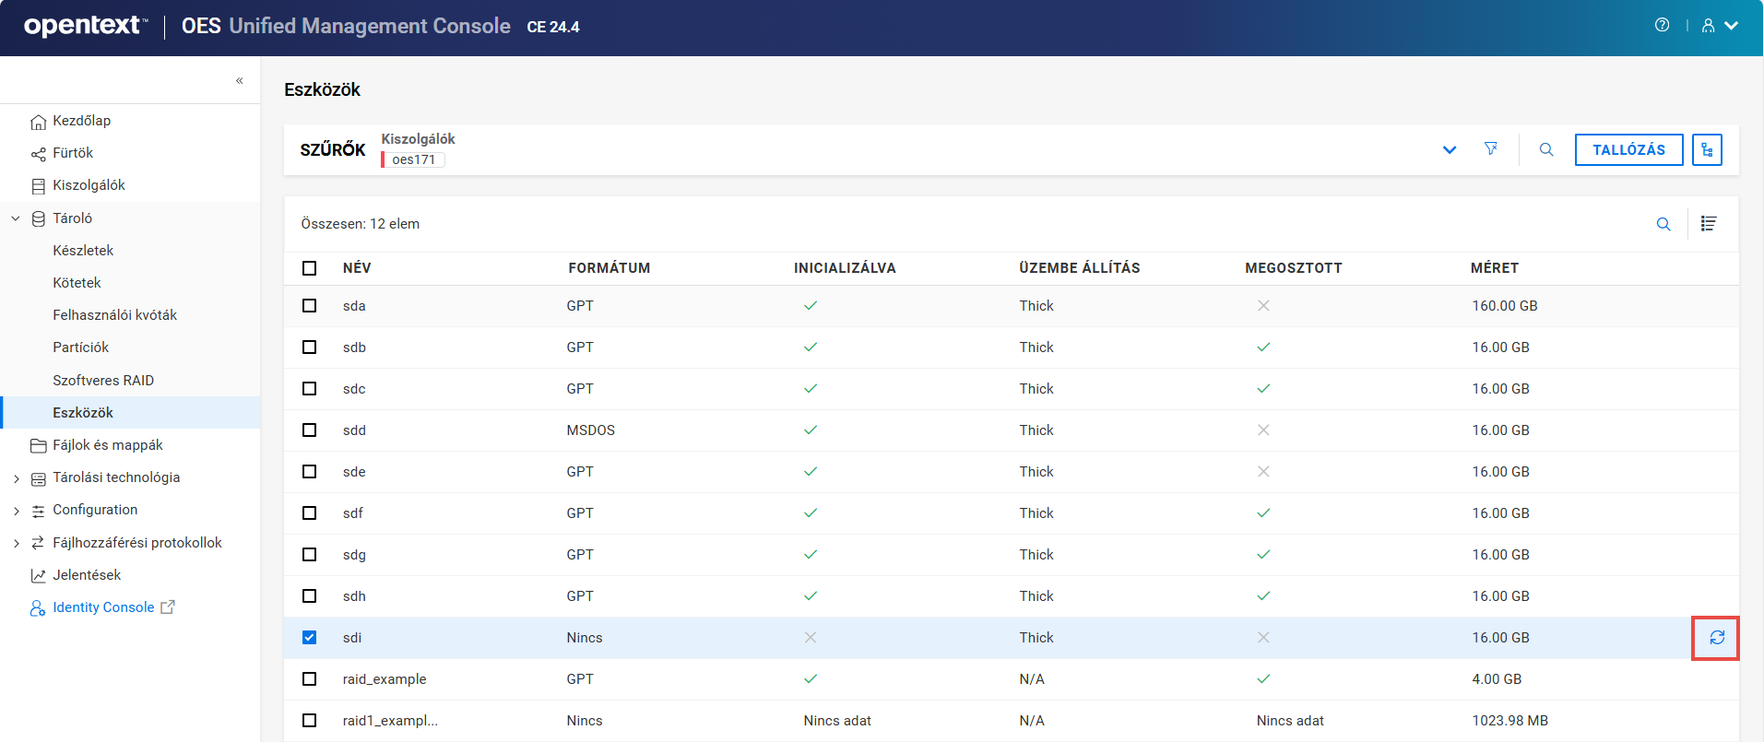Toggle the select-all checkbox in header

(x=310, y=268)
